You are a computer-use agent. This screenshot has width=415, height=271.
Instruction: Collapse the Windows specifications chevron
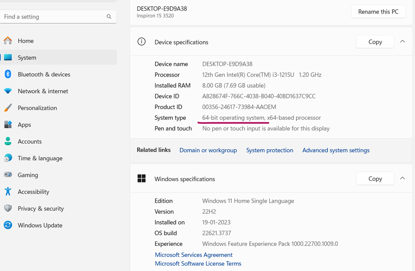(x=402, y=178)
